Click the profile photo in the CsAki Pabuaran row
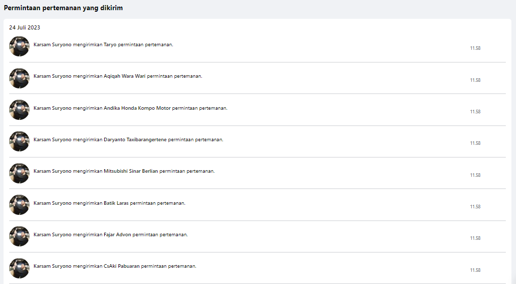516x284 pixels. click(x=19, y=268)
